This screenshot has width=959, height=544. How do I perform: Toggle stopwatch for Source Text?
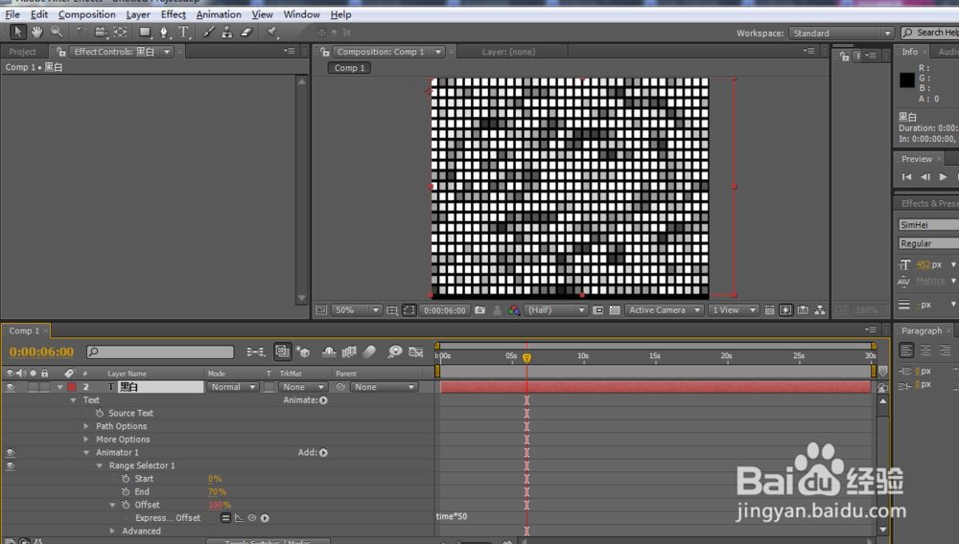[x=100, y=414]
